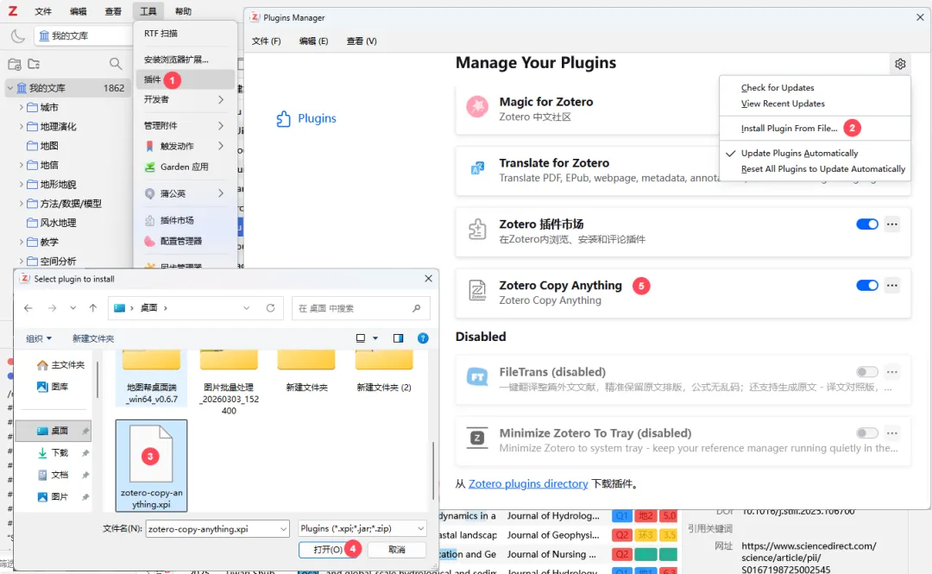
Task: Open the 组织 dropdown in dialog
Action: (x=39, y=338)
